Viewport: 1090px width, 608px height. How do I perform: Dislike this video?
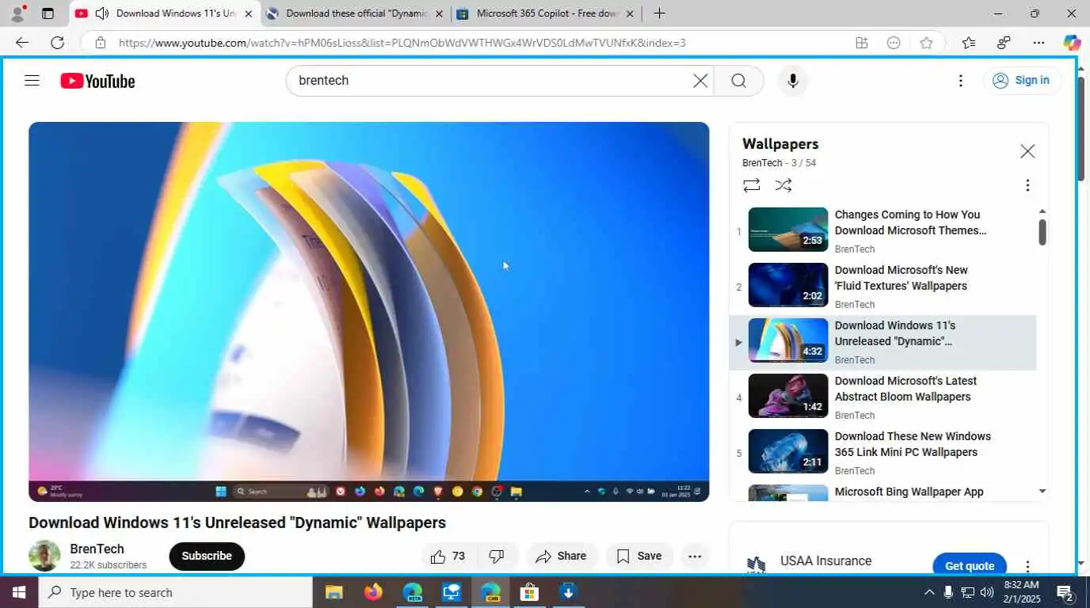pos(497,556)
